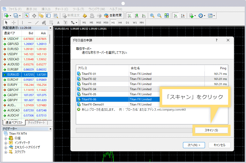The height and width of the screenshot is (163, 246).
Task: Switch chart to candlestick type
Action: click(137, 16)
